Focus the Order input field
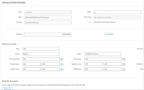144x90 pixels. [x=117, y=12]
